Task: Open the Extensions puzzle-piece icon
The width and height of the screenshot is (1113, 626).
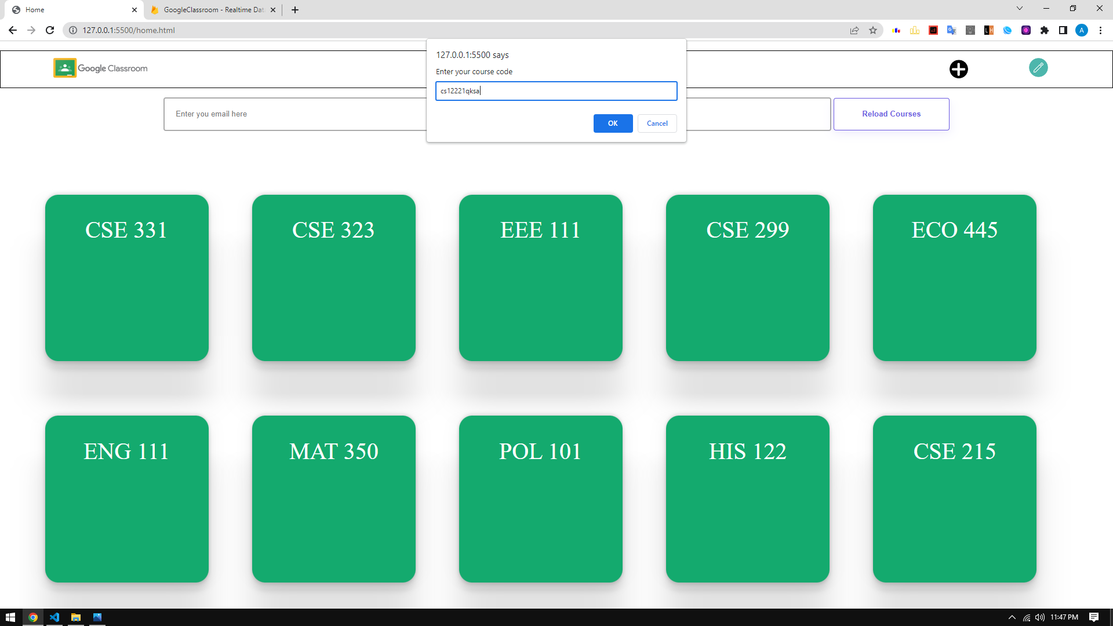Action: (x=1045, y=30)
